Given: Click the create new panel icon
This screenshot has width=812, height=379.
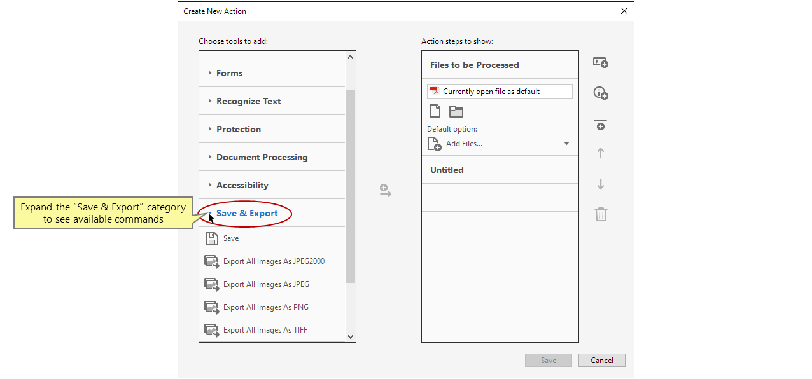Looking at the screenshot, I should coord(600,62).
